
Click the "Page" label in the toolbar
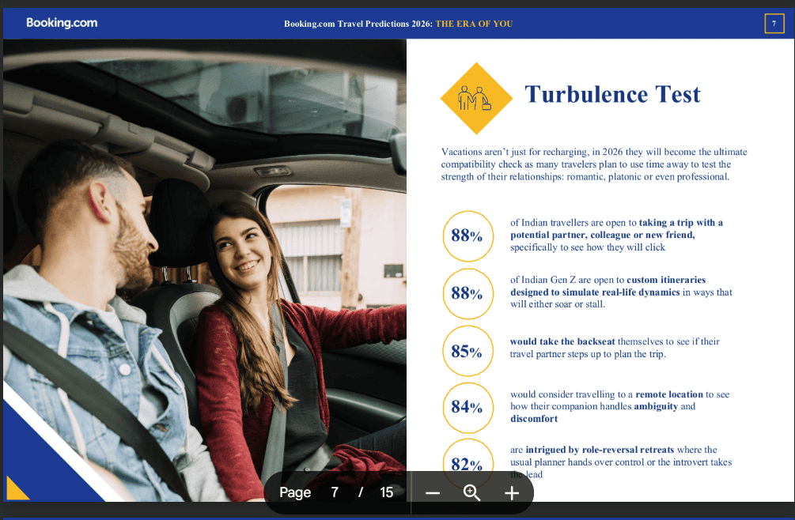295,492
